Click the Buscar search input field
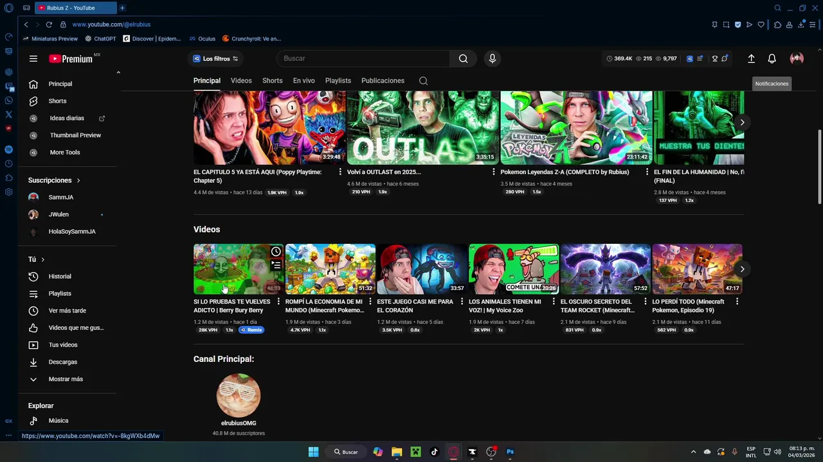Screen dimensions: 823x462 click(x=363, y=58)
